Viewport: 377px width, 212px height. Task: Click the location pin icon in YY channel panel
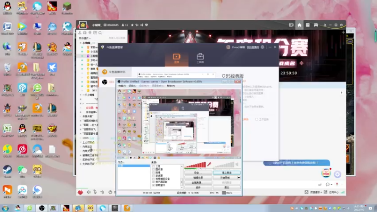(x=90, y=33)
